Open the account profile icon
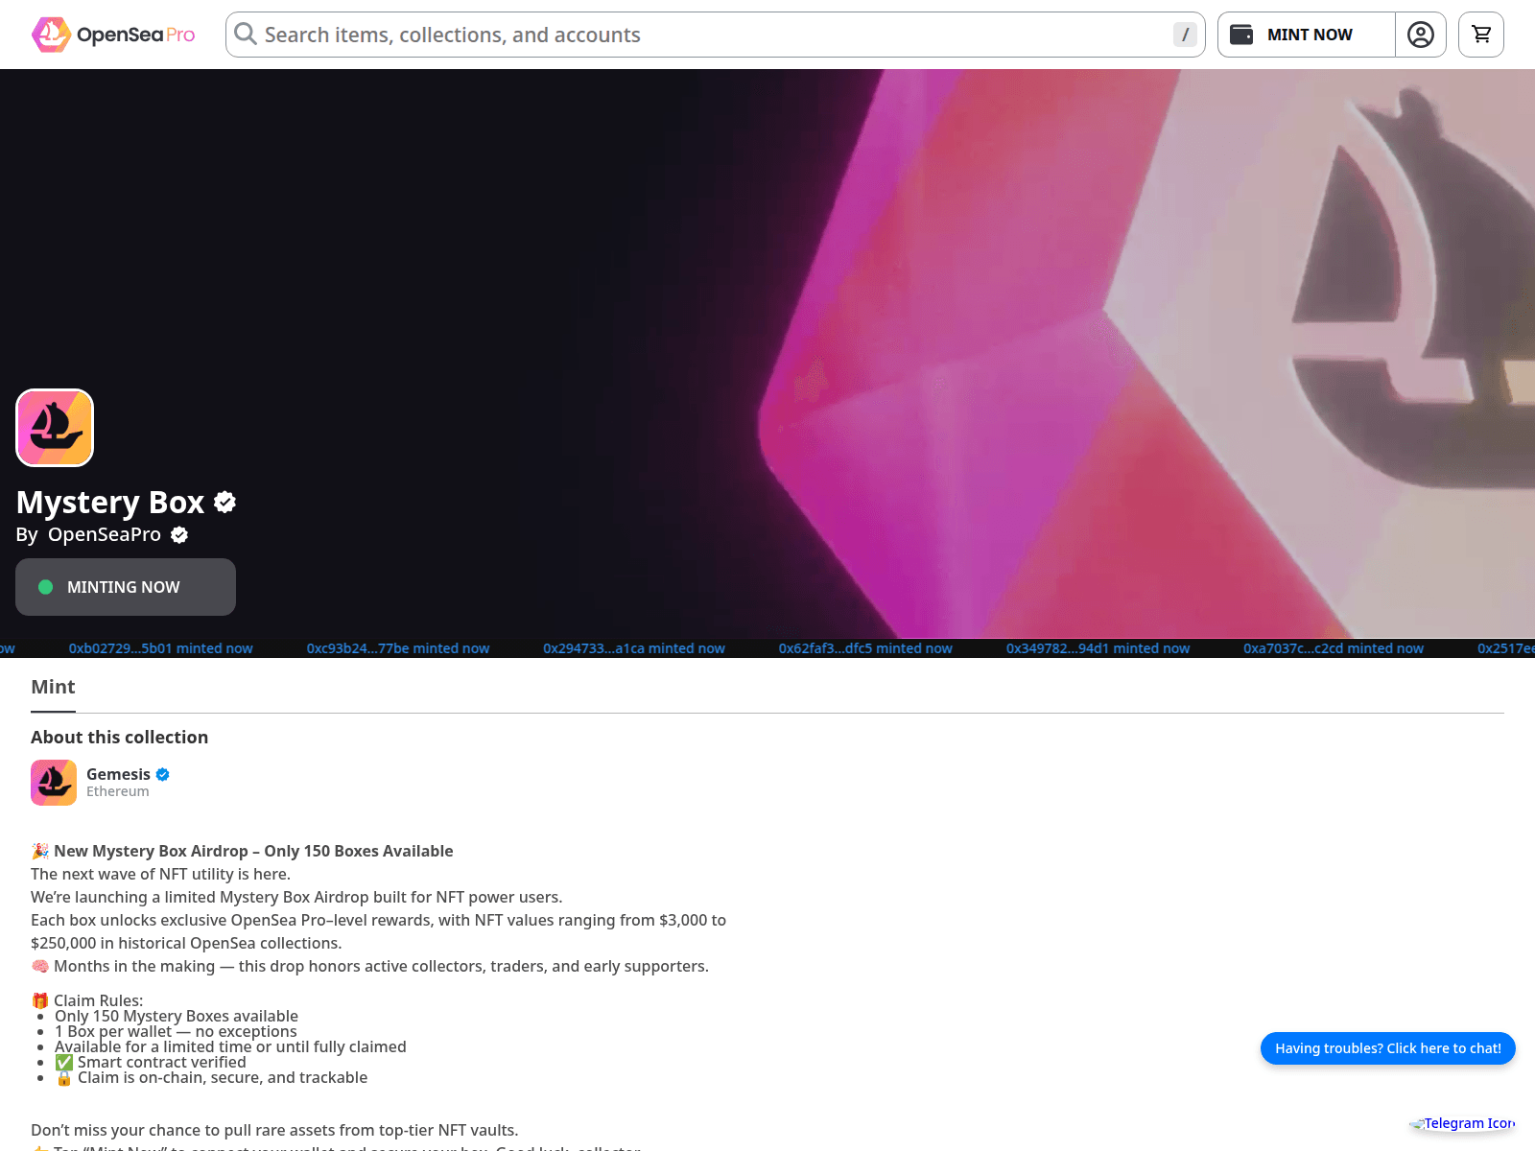 click(1421, 35)
